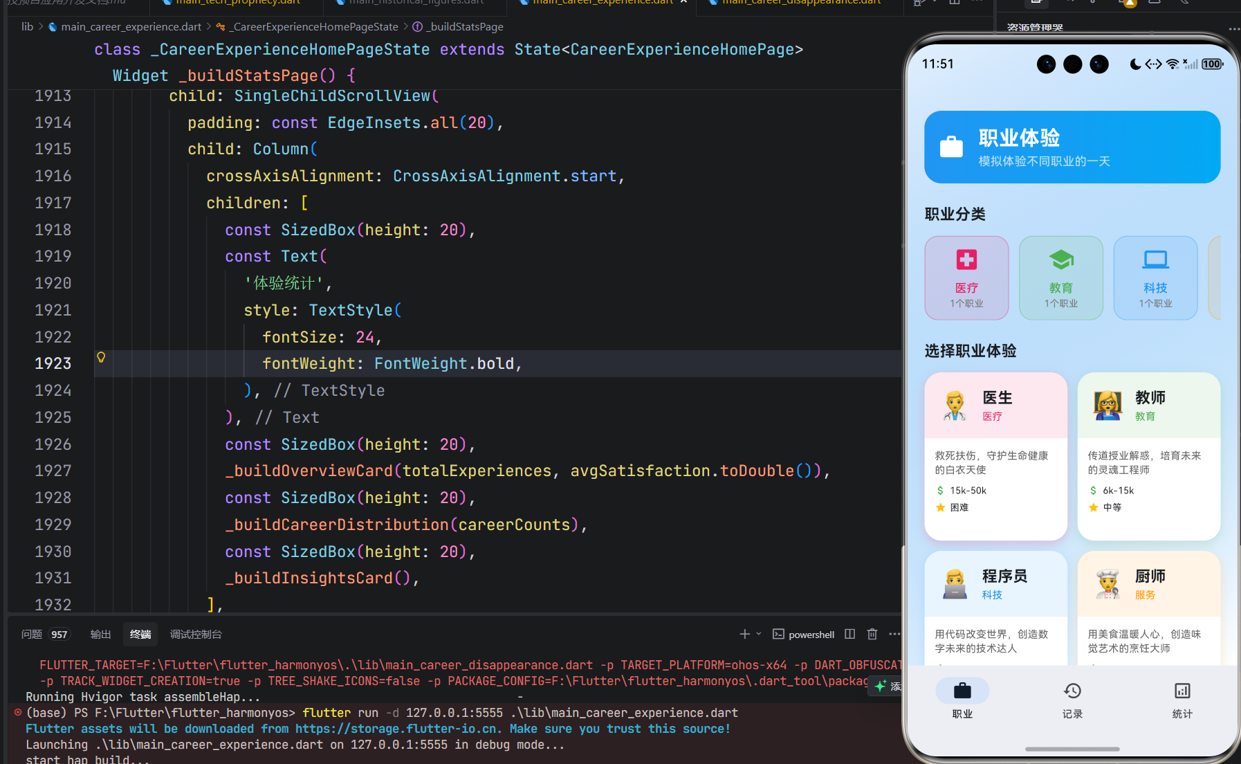Viewport: 1241px width, 764px height.
Task: Switch to the 输出 output tab
Action: pyautogui.click(x=100, y=634)
